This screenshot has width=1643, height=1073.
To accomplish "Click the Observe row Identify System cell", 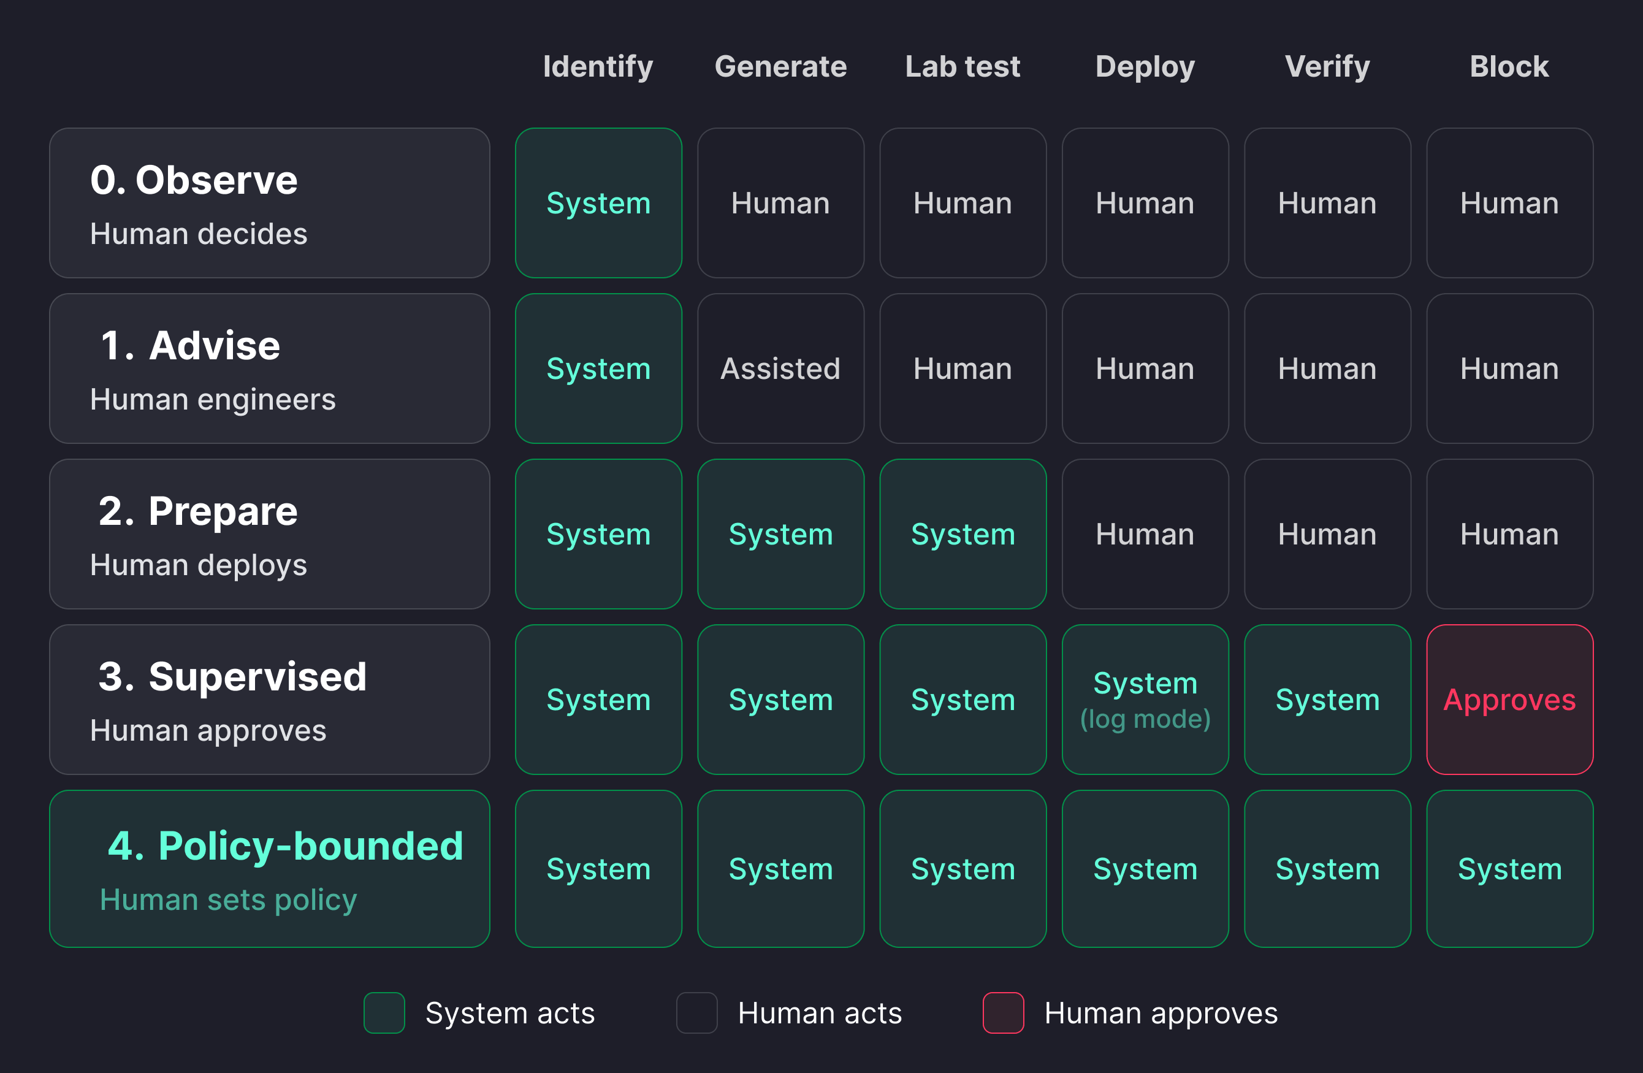I will point(598,203).
